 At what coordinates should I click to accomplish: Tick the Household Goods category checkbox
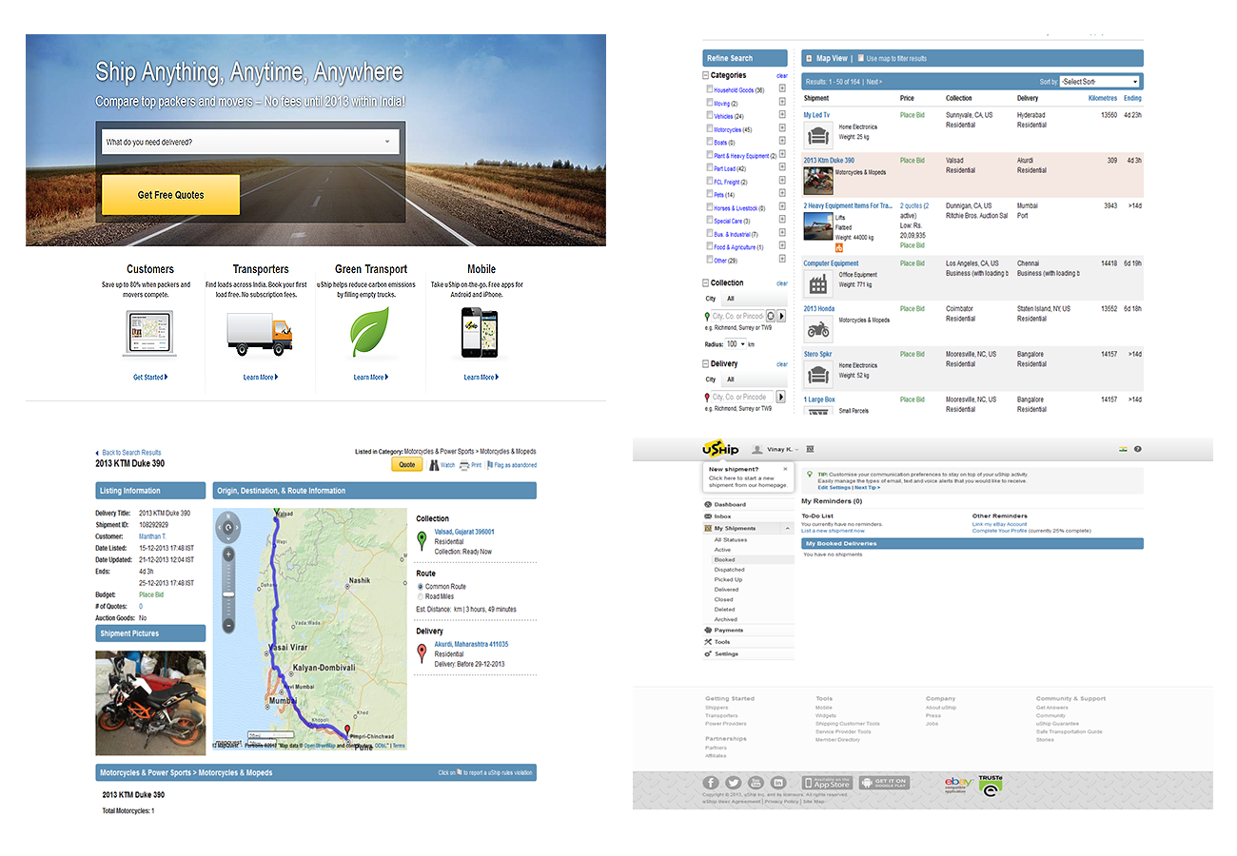click(x=710, y=89)
